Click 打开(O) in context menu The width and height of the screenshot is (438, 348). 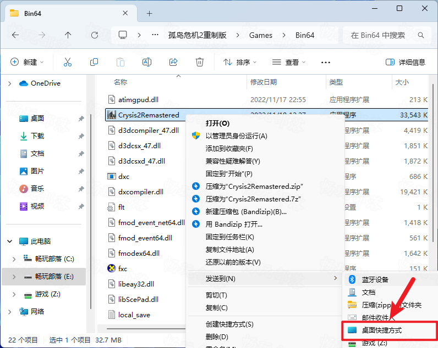(217, 123)
